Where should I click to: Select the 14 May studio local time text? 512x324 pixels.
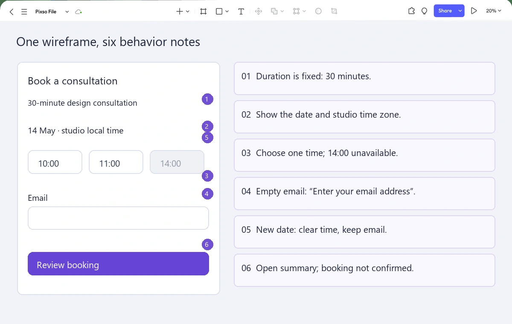coord(76,131)
